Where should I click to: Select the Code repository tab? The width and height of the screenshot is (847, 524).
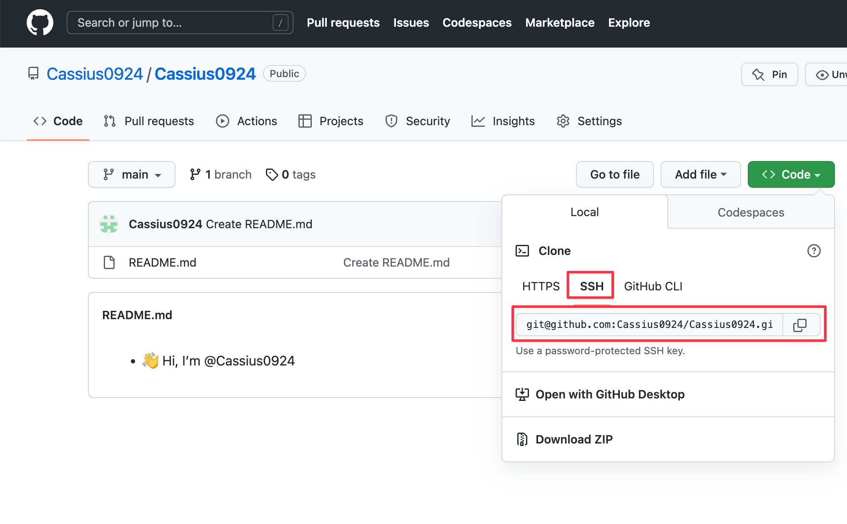coord(58,121)
